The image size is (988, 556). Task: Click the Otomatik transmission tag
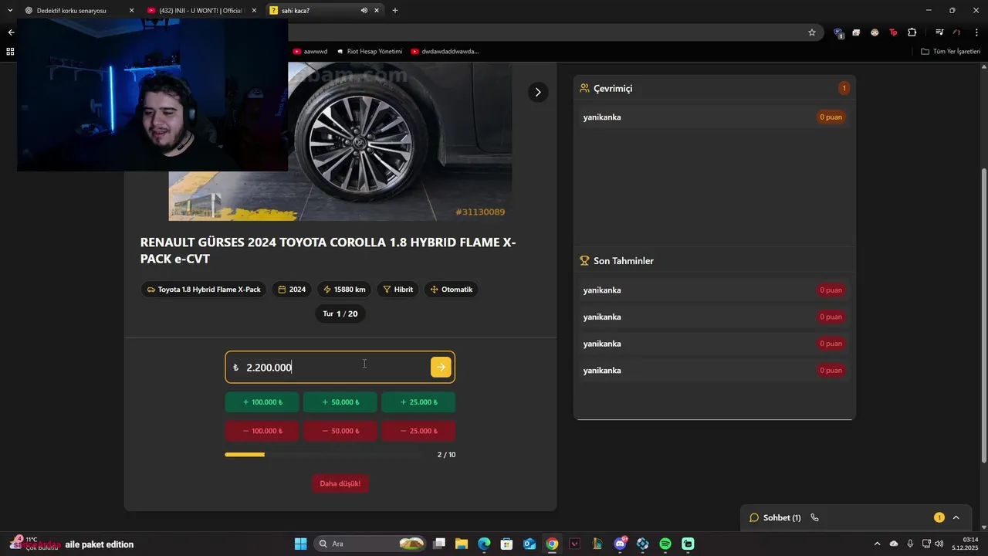pyautogui.click(x=452, y=290)
